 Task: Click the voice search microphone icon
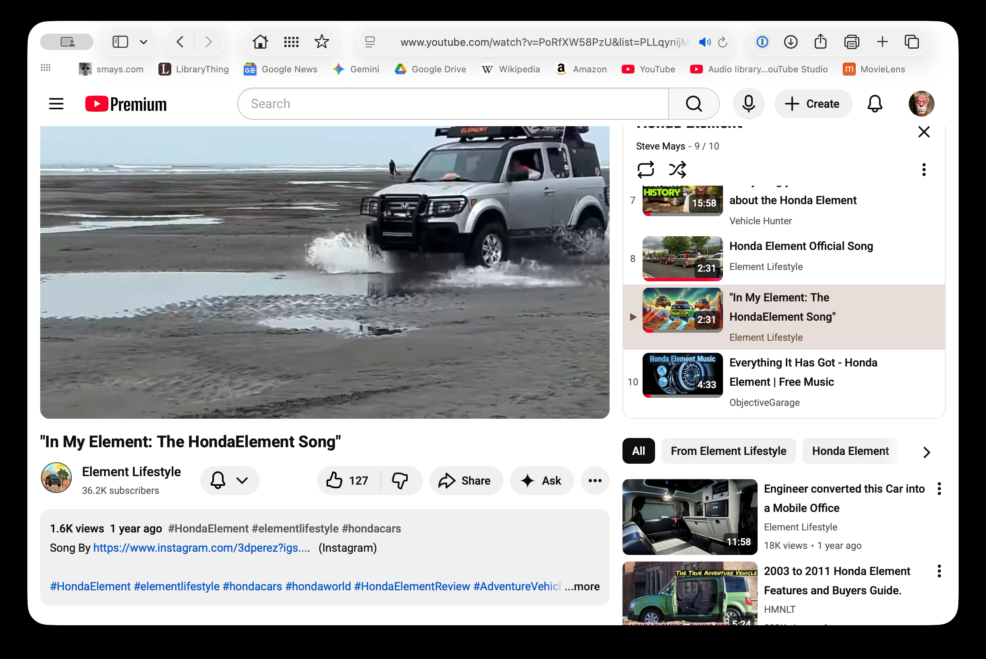748,103
